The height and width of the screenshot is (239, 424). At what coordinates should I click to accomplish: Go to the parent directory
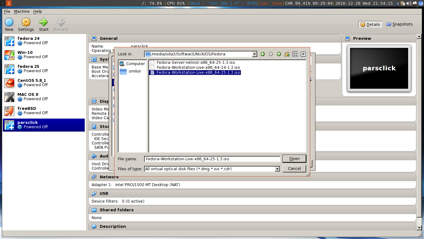[x=279, y=54]
